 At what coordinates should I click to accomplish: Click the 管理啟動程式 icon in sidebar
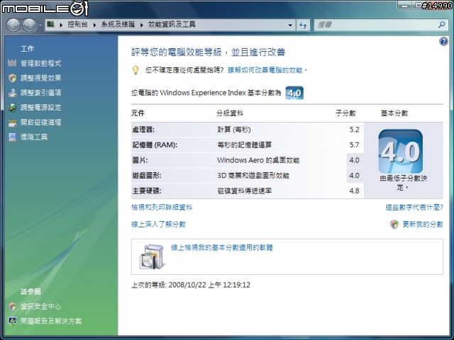coord(12,63)
